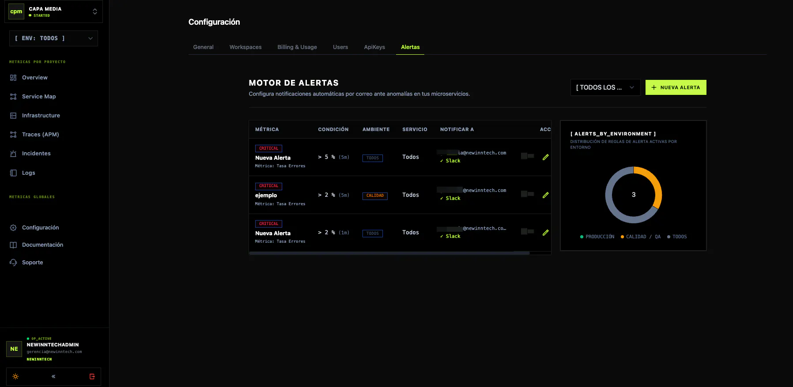Click TODOS legend entry in chart
This screenshot has height=387, width=793.
677,237
